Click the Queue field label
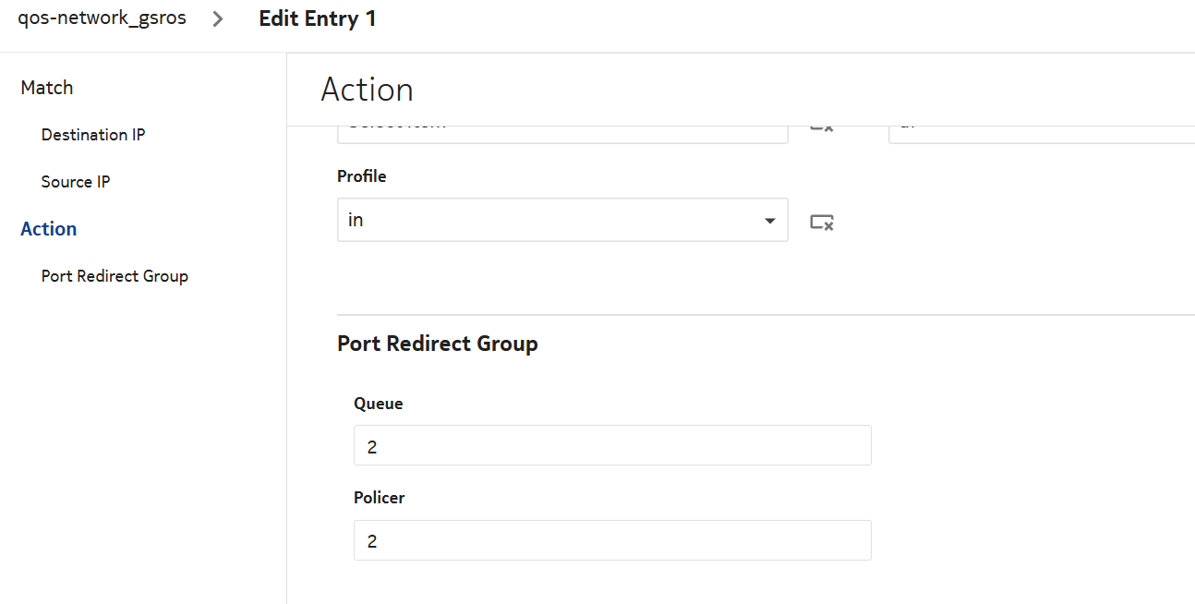 click(x=379, y=404)
